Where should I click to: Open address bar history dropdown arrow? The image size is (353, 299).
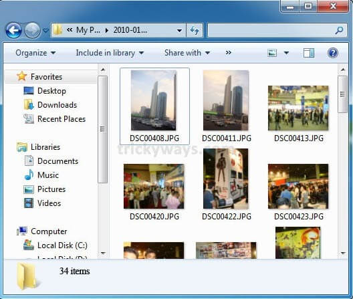[x=179, y=30]
